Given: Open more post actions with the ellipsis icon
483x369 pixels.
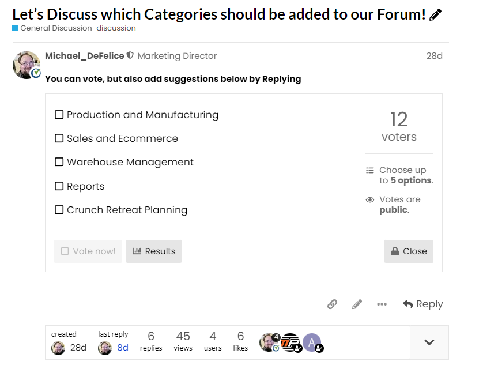Looking at the screenshot, I should [x=382, y=304].
